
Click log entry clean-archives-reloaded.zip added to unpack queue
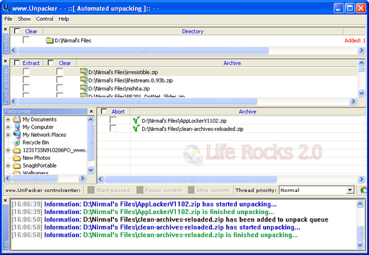pos(170,219)
